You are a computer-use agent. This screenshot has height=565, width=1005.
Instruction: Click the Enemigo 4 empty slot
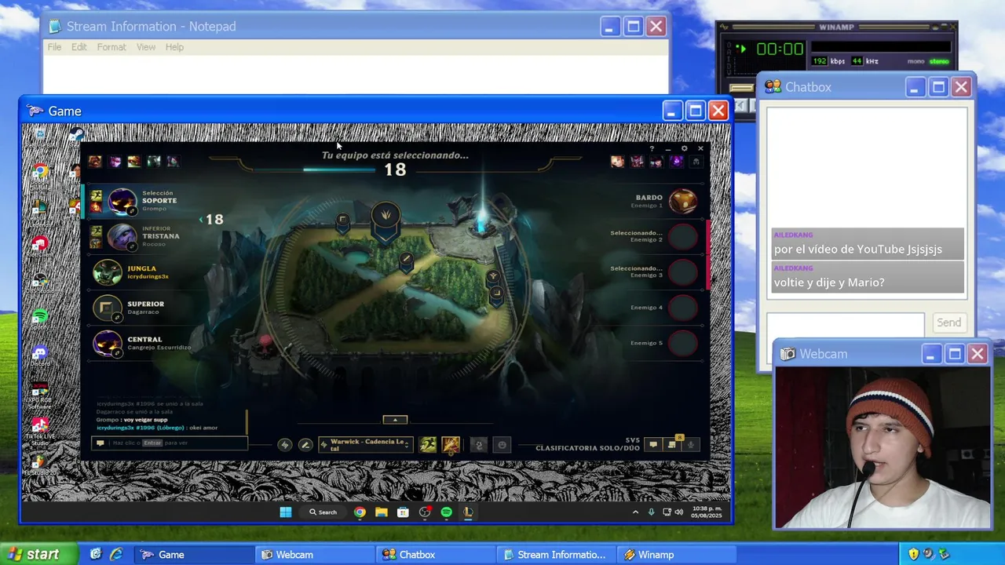(x=682, y=308)
